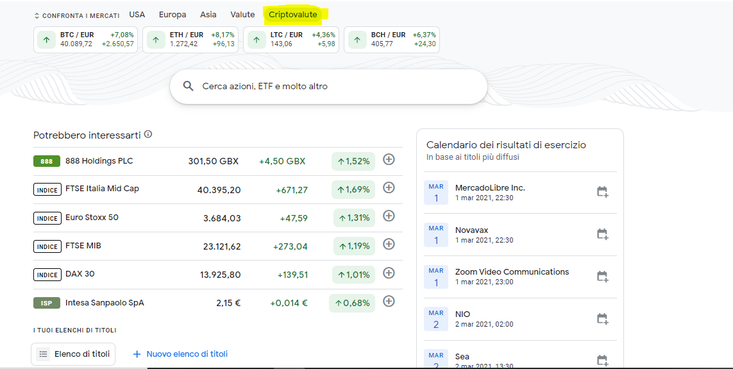
Task: Click the 3.684,03 index value
Action: pos(222,218)
